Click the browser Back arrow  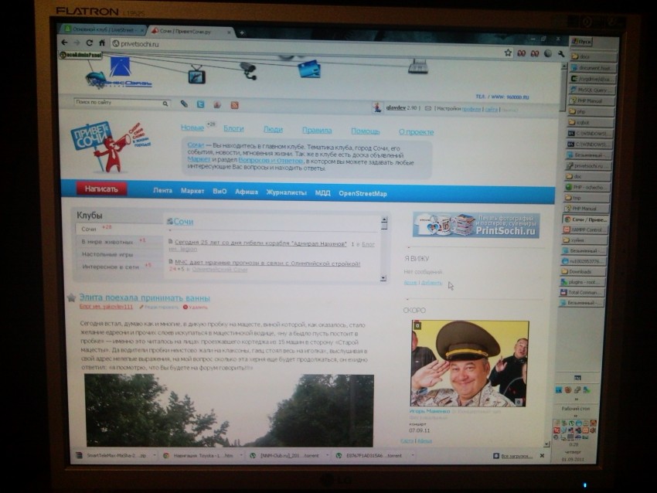pyautogui.click(x=65, y=42)
